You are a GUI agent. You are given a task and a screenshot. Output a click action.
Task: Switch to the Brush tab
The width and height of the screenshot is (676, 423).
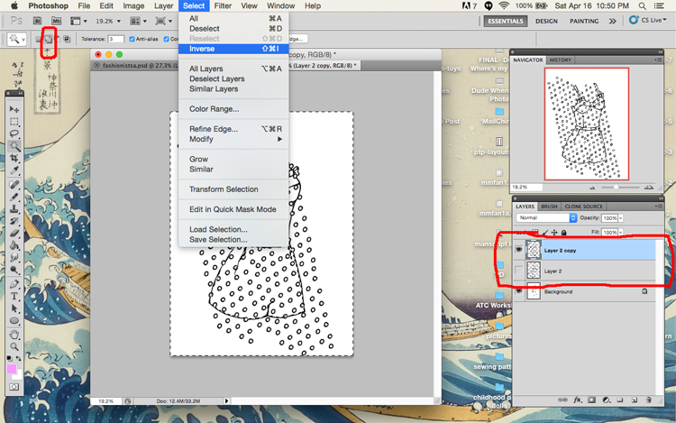[549, 207]
